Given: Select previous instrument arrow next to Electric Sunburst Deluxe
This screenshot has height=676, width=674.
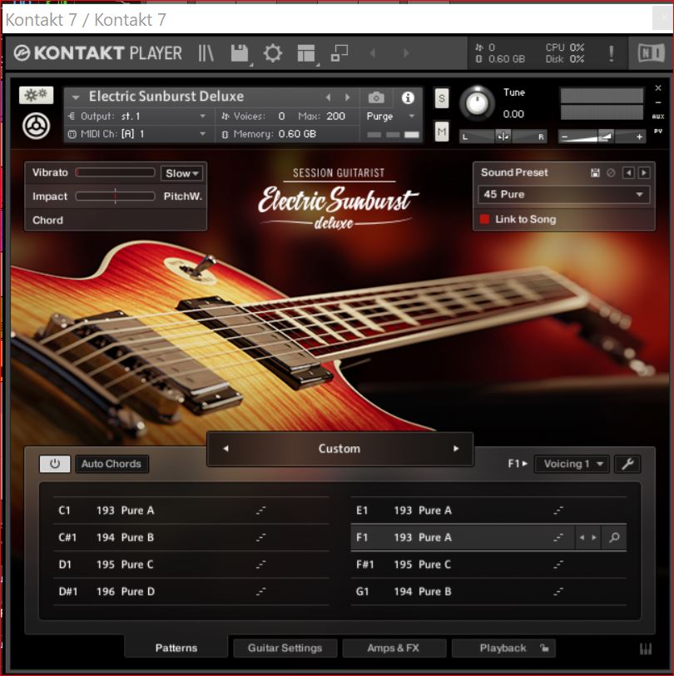Looking at the screenshot, I should point(329,97).
